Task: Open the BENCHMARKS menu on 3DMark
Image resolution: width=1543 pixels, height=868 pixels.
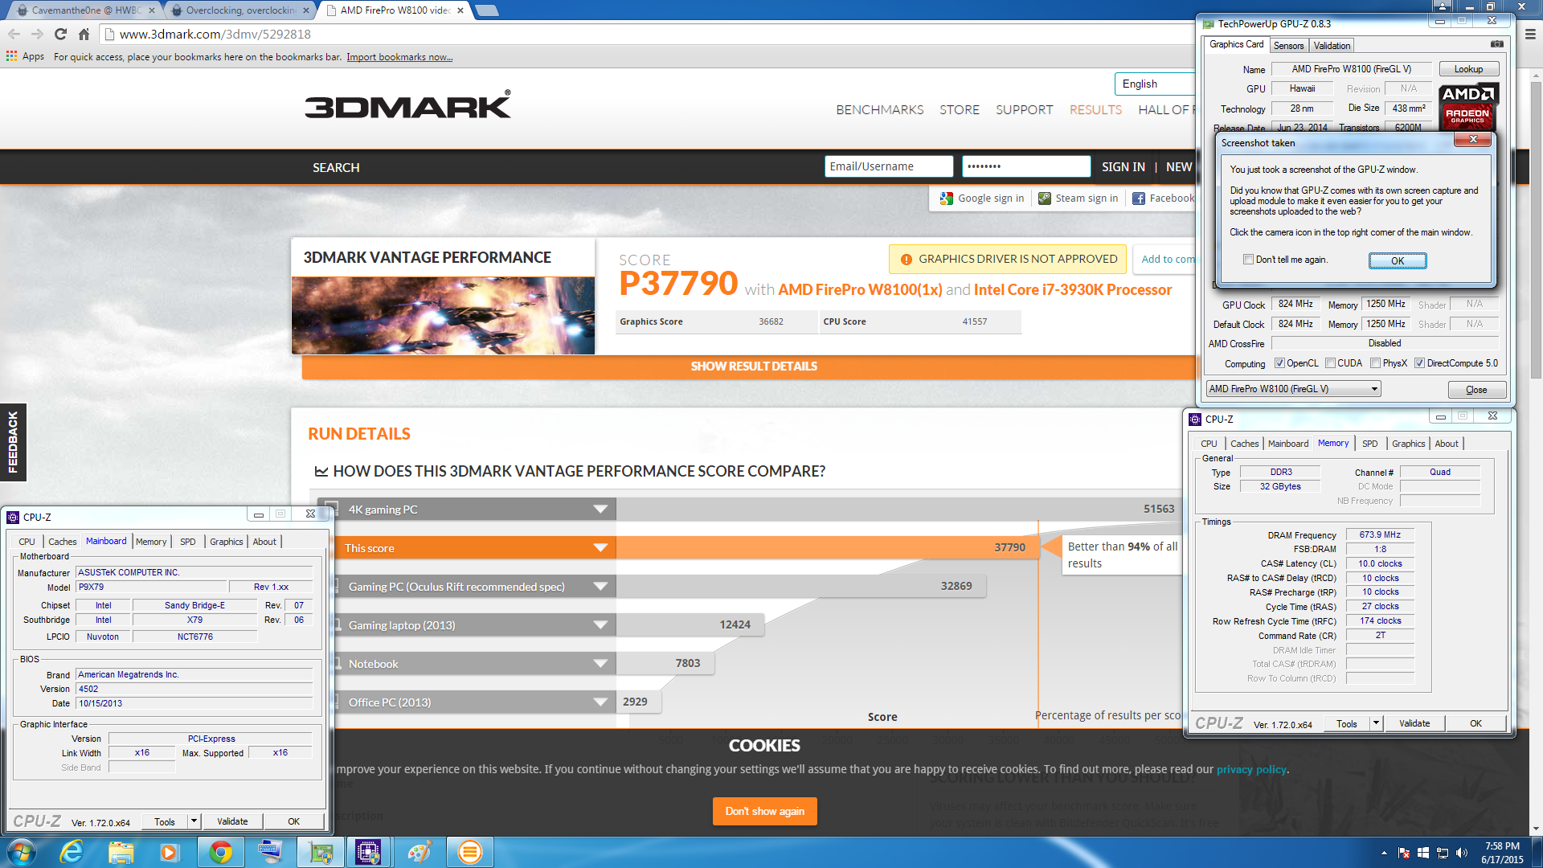Action: [x=879, y=109]
